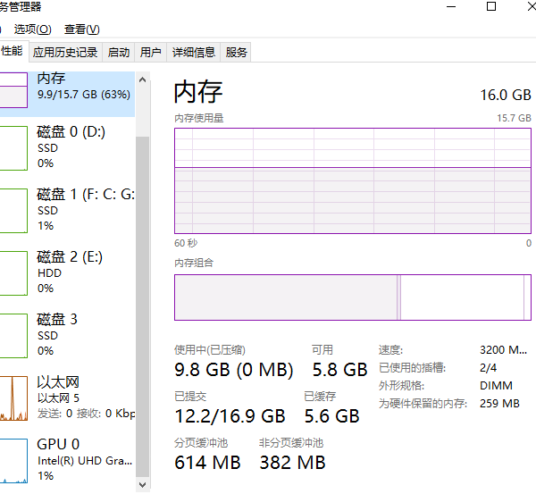The image size is (536, 494).
Task: Switch to the Startup (启动) tab
Action: tap(118, 53)
